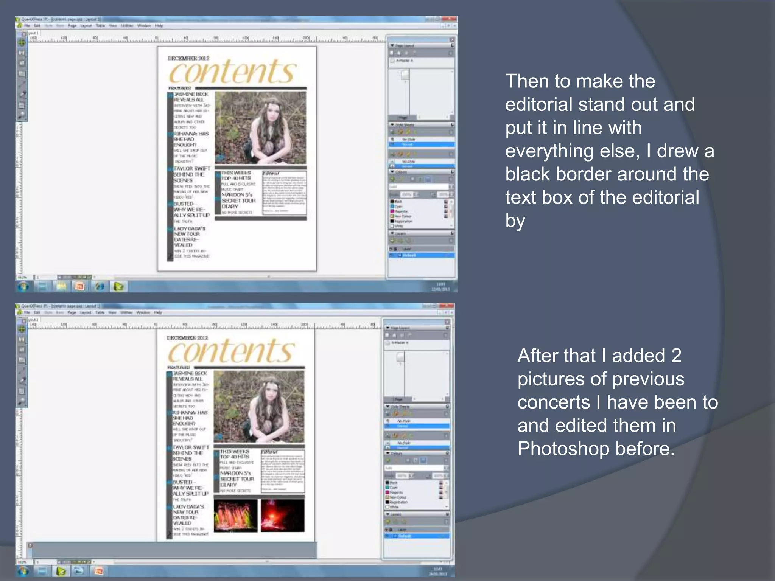775x581 pixels.
Task: Open Layout menu in top screenshot
Action: 86,26
